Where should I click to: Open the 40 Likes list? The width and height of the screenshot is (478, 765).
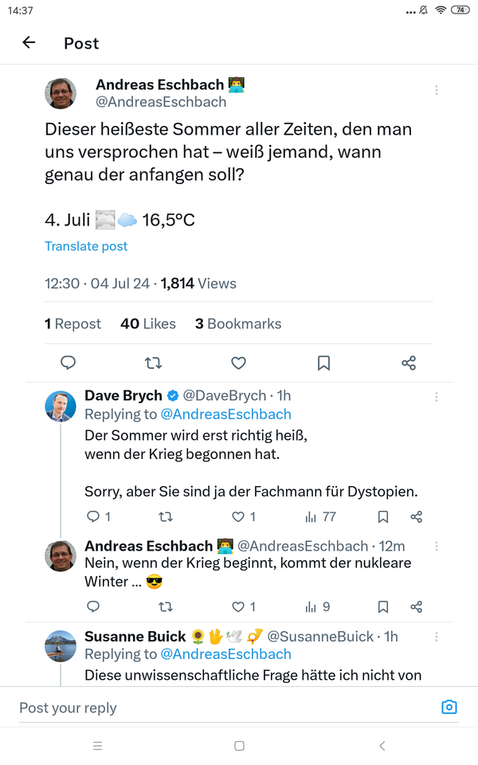pyautogui.click(x=147, y=324)
